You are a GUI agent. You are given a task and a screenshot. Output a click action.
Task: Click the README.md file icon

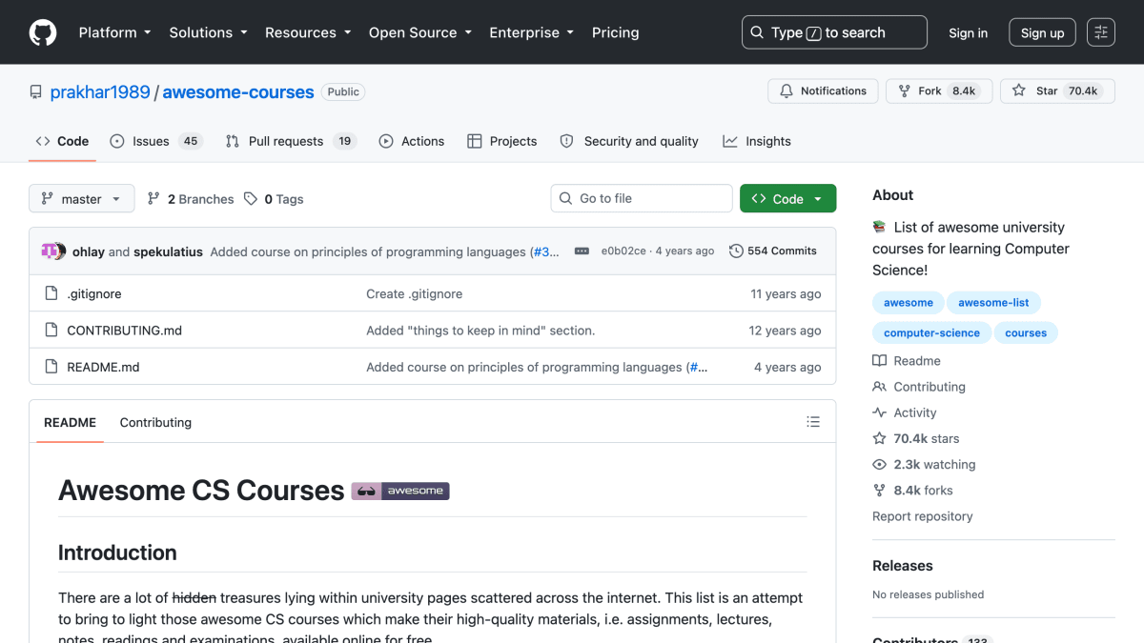[51, 367]
